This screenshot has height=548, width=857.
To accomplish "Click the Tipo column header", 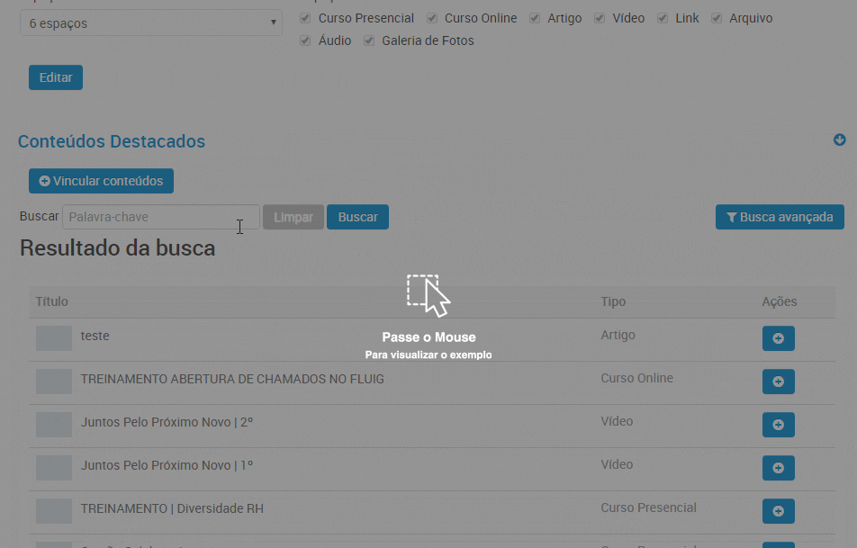I will 613,301.
